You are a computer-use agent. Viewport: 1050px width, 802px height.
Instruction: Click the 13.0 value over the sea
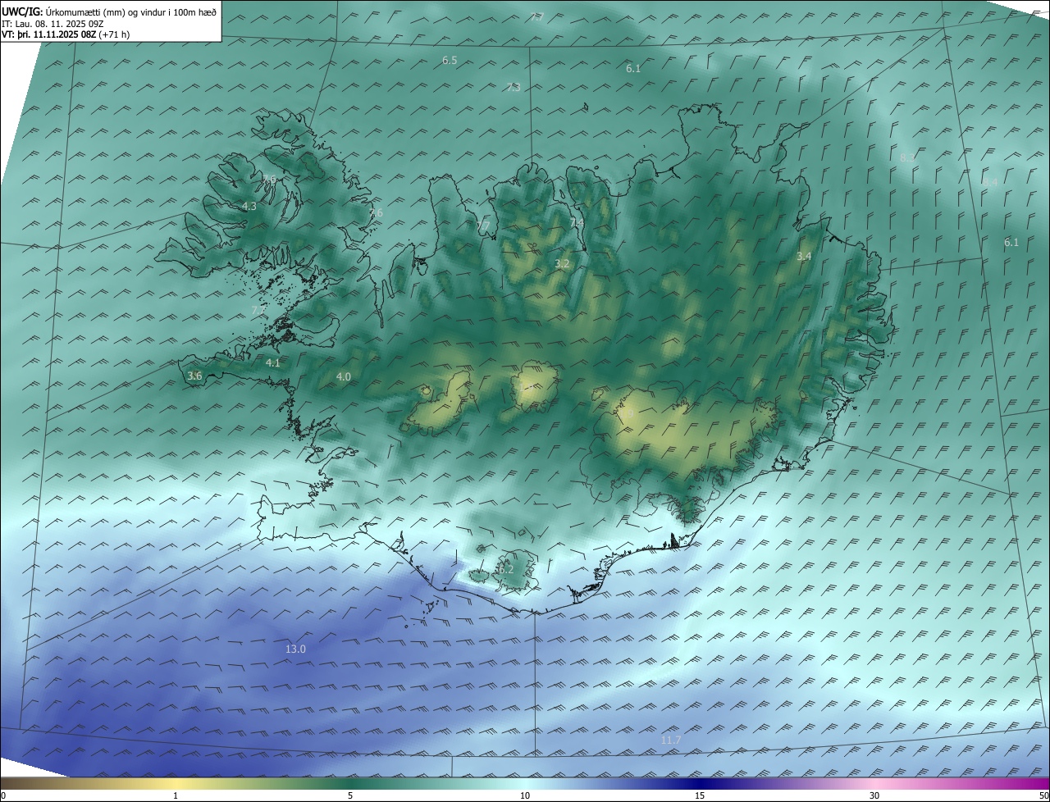pyautogui.click(x=295, y=649)
